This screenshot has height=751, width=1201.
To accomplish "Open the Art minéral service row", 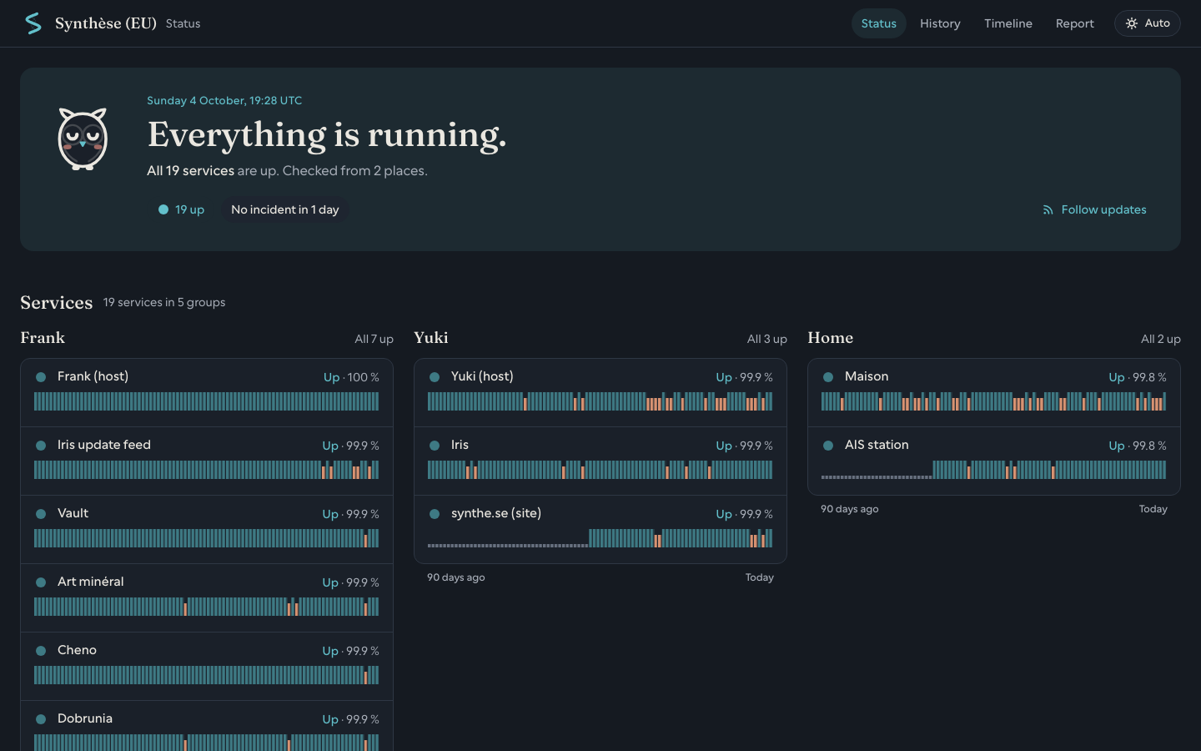I will coord(207,598).
